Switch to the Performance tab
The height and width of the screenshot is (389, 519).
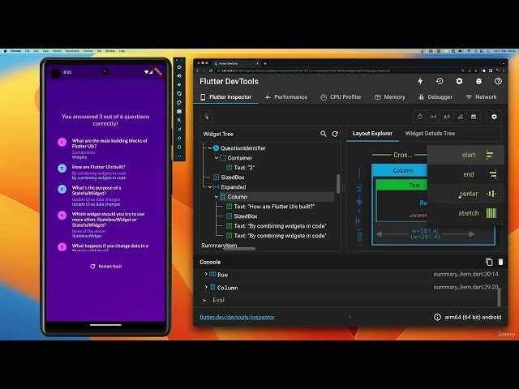click(286, 97)
